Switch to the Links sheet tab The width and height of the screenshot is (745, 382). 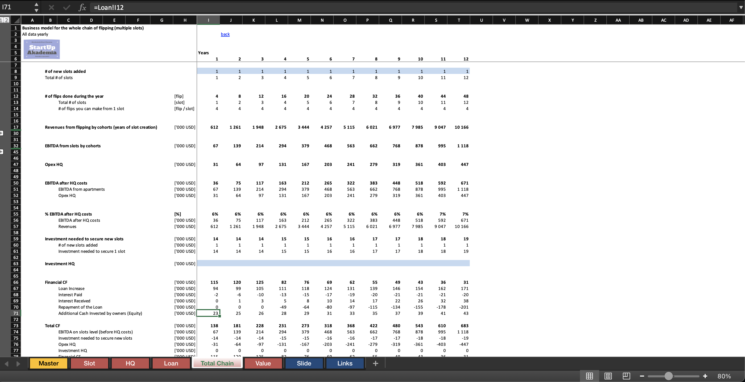click(345, 363)
